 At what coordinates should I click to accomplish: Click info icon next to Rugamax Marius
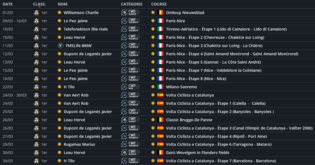pyautogui.click(x=59, y=144)
